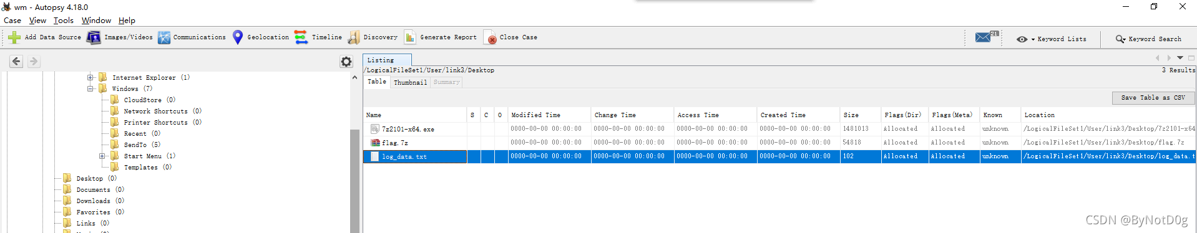This screenshot has width=1197, height=233.
Task: Click Generate Report icon
Action: pyautogui.click(x=410, y=37)
